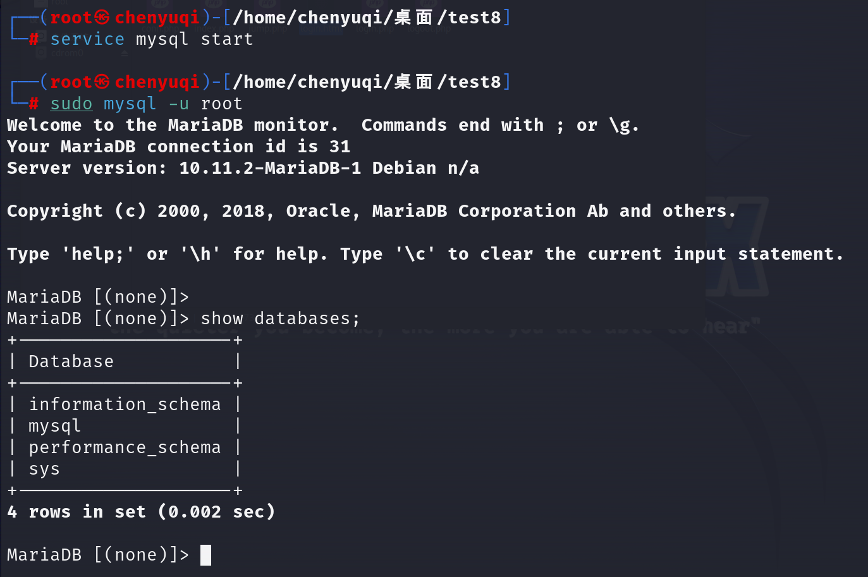Click the red # before 'service mysql start'
This screenshot has height=577, width=868.
click(x=34, y=39)
